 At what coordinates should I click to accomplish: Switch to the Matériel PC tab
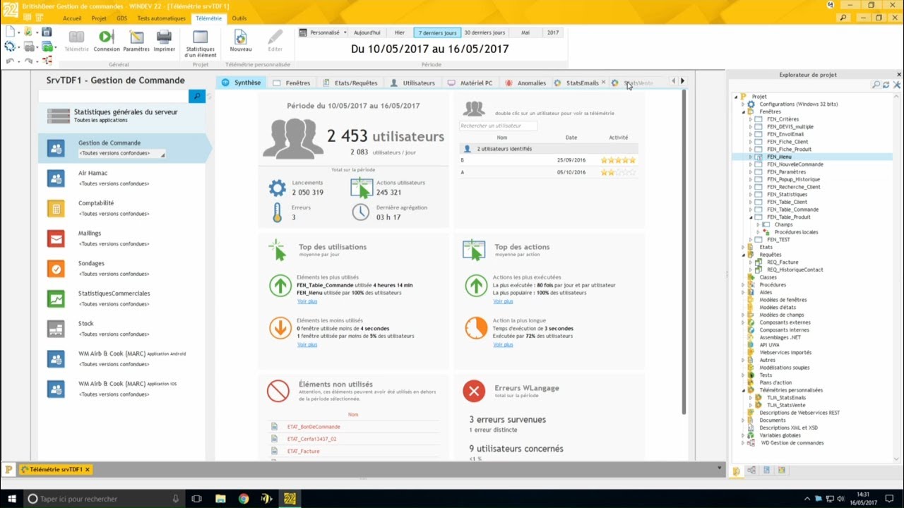[470, 83]
